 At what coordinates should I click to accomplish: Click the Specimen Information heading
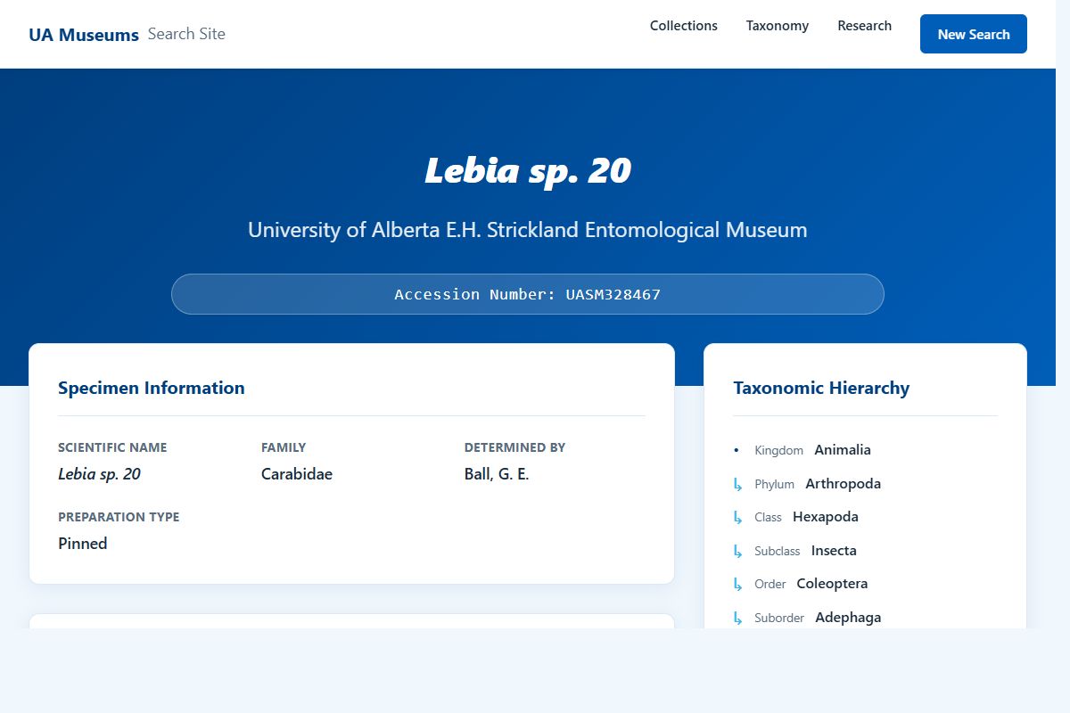(152, 388)
